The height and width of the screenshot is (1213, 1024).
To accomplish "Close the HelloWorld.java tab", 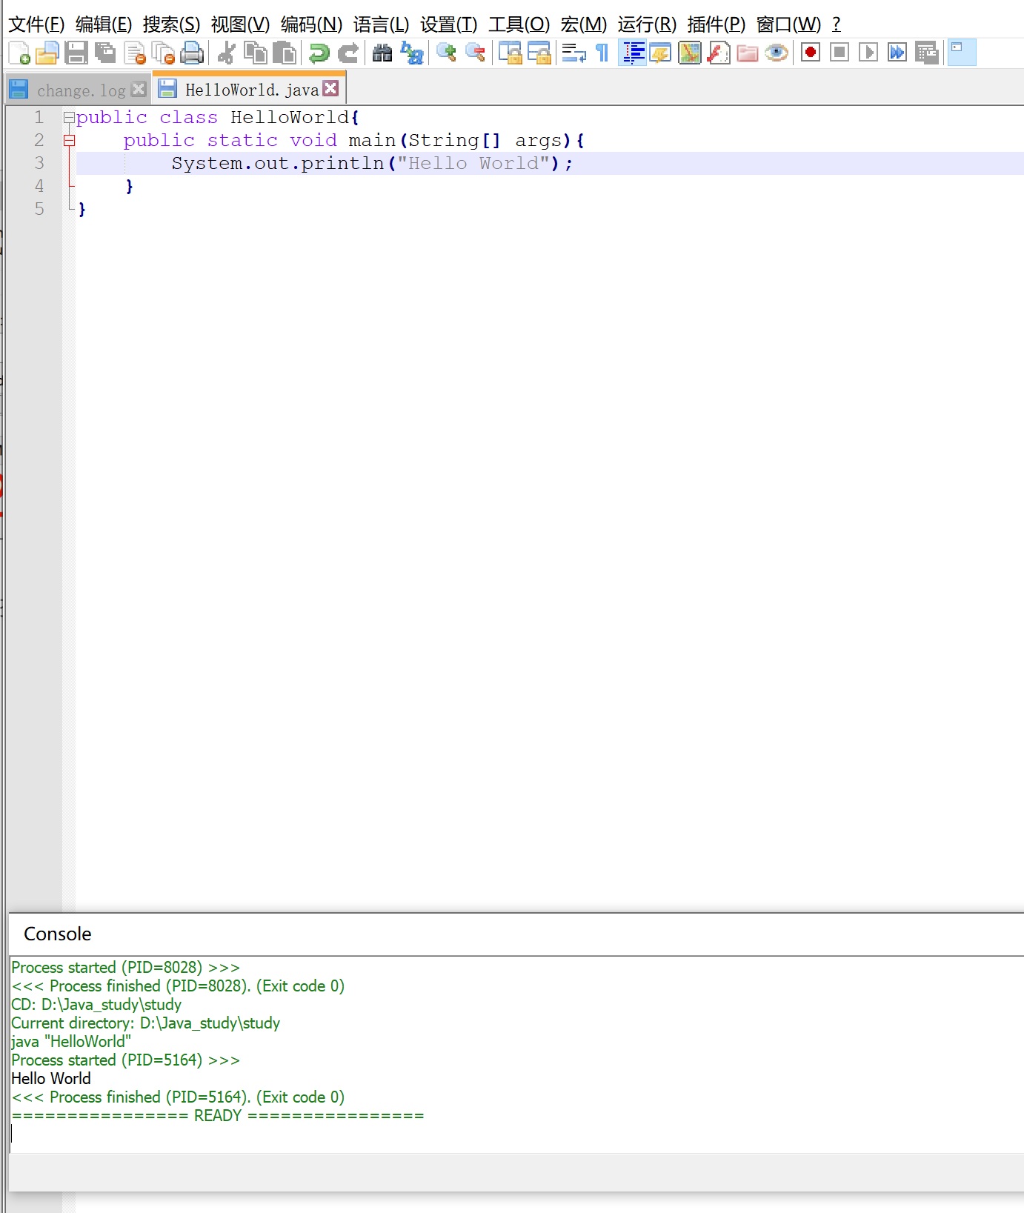I will [331, 88].
